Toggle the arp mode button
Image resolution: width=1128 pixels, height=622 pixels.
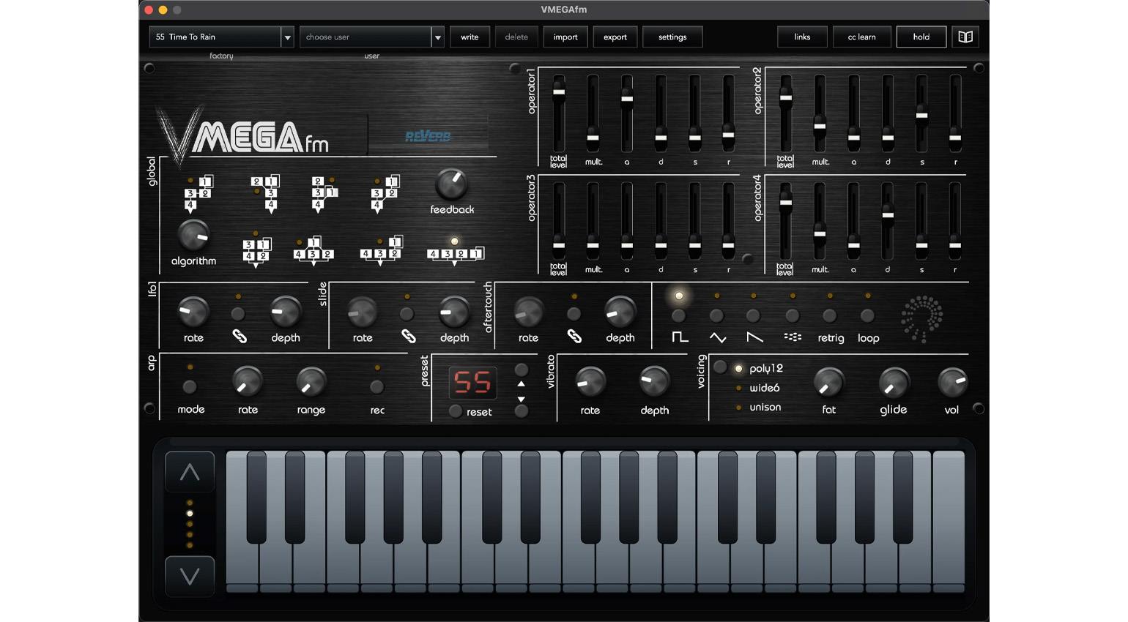[x=190, y=387]
